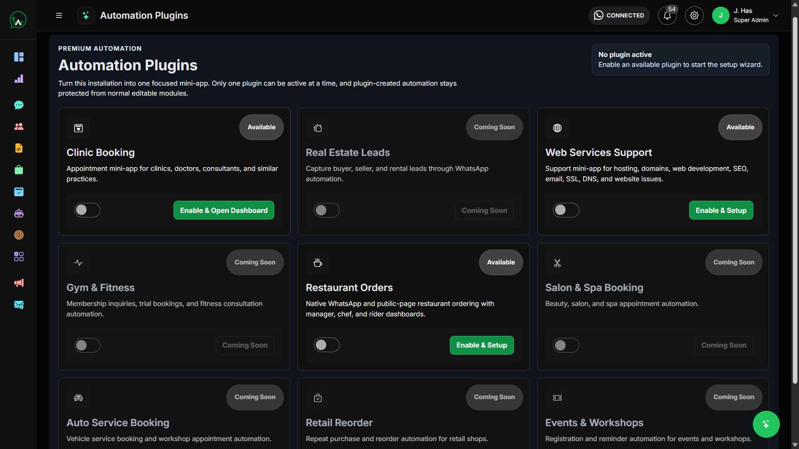The height and width of the screenshot is (449, 799).
Task: Open the widgets squares sidebar icon
Action: [19, 257]
